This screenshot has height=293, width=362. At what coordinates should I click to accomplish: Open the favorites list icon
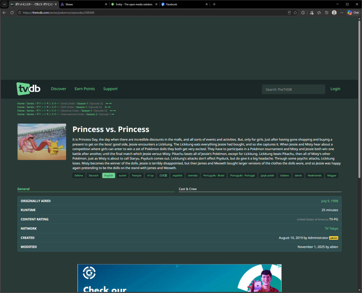(319, 13)
